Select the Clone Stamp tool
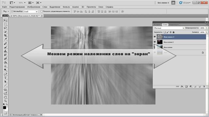This screenshot has width=209, height=117. click(x=5, y=51)
